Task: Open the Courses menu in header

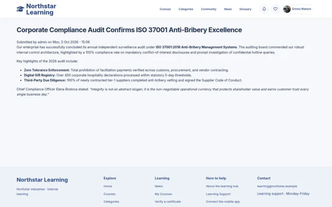Action: (165, 9)
